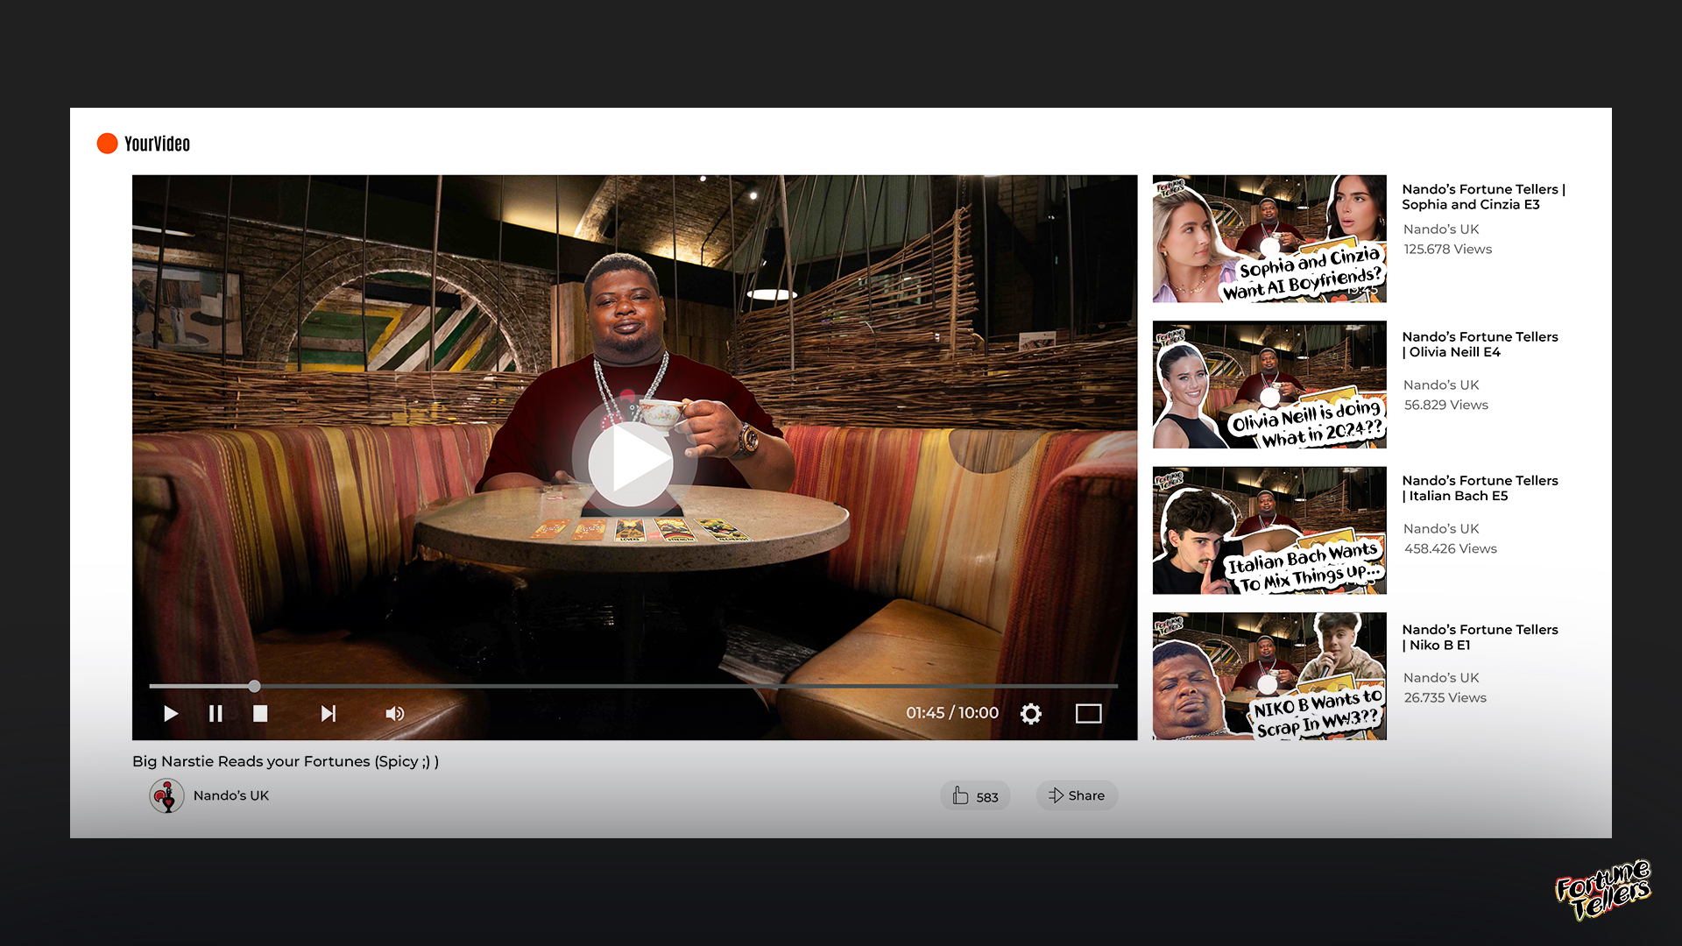Click the 125.678 Views text

click(x=1448, y=250)
